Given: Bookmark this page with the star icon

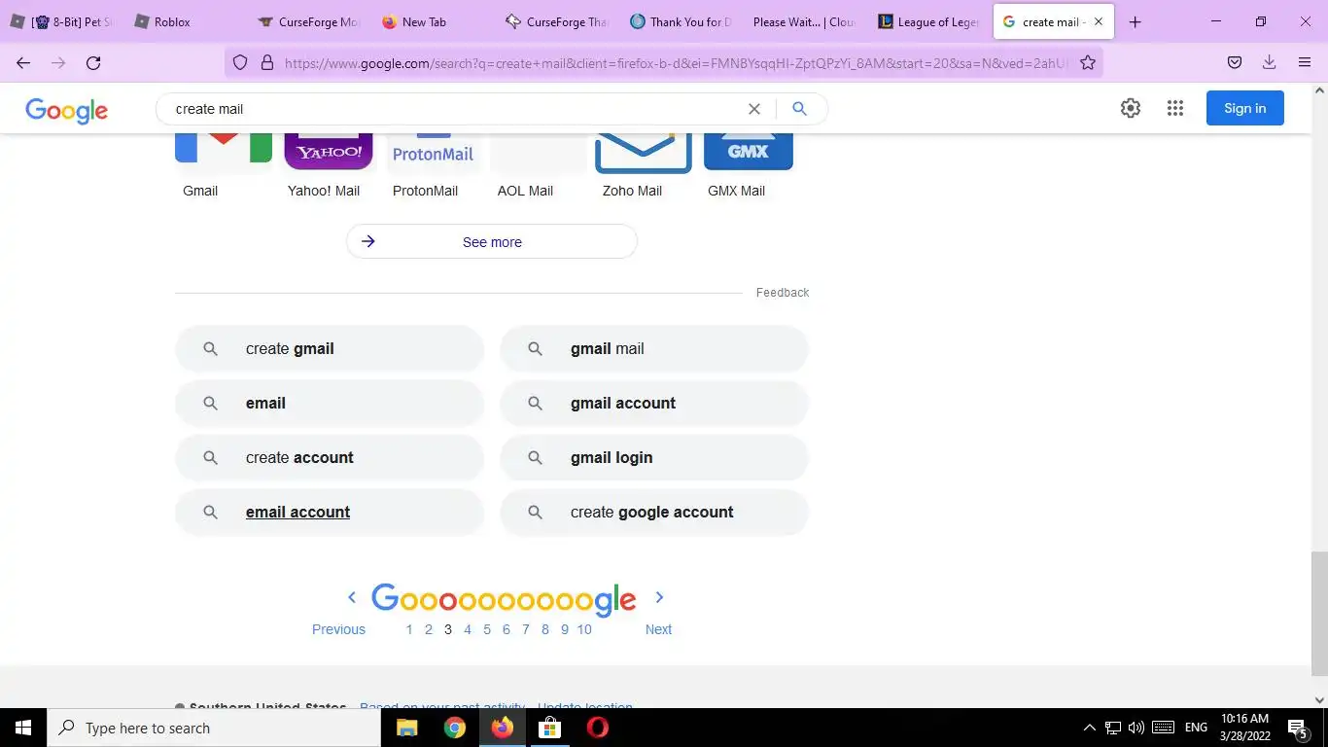Looking at the screenshot, I should (1088, 62).
